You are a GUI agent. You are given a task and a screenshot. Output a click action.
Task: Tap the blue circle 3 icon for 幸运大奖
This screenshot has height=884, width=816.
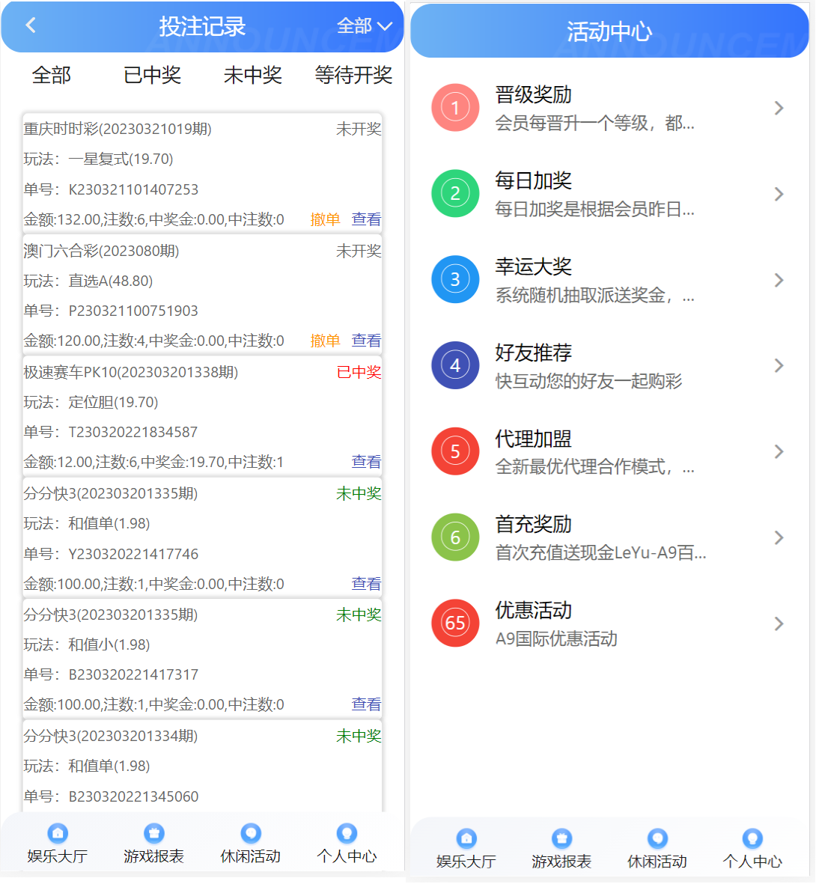point(455,279)
